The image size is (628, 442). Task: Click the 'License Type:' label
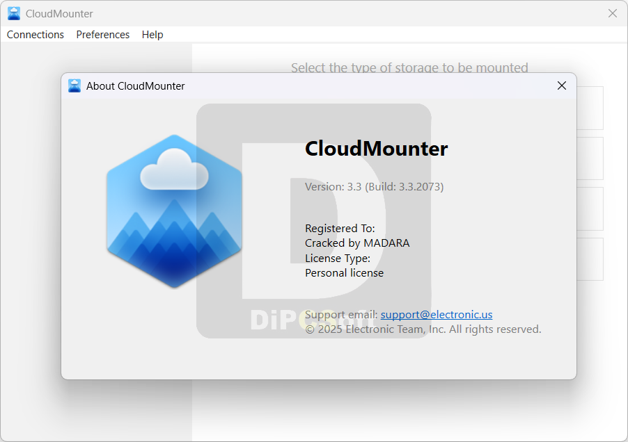[x=338, y=258]
